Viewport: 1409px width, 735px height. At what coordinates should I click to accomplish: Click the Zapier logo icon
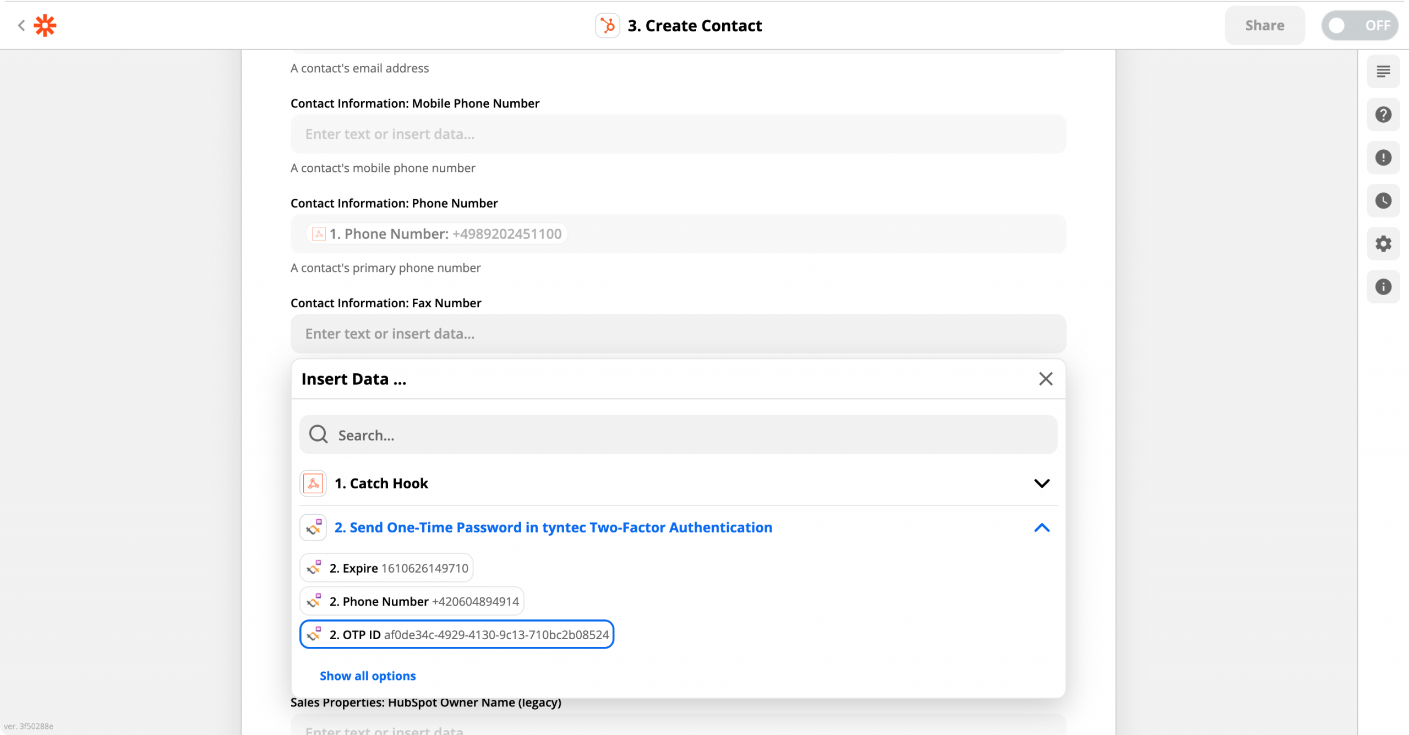point(45,25)
